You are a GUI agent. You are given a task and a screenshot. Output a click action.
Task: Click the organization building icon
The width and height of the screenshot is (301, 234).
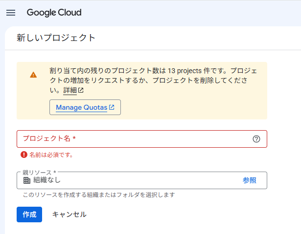pyautogui.click(x=27, y=180)
